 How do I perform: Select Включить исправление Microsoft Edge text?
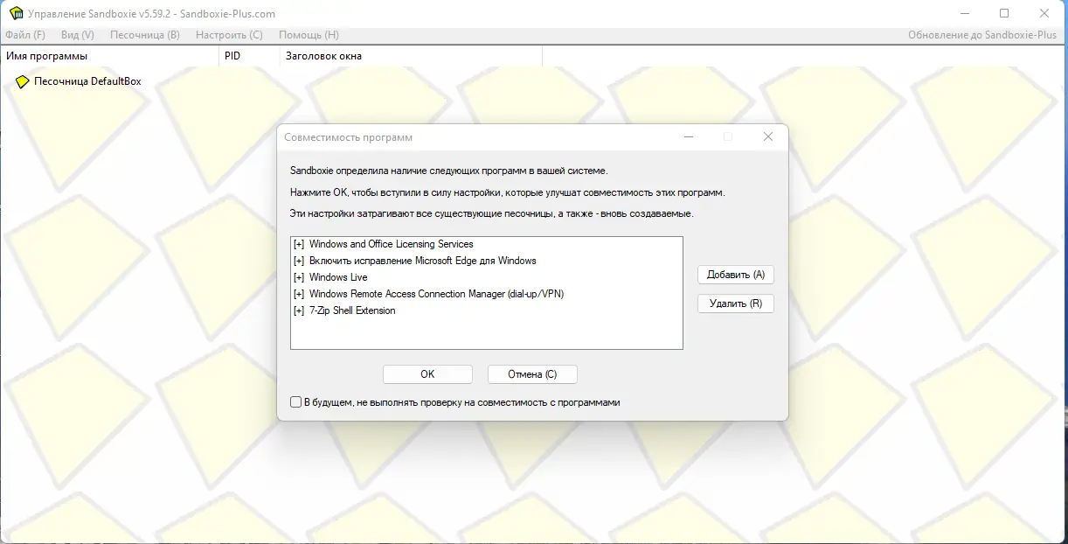pyautogui.click(x=422, y=262)
